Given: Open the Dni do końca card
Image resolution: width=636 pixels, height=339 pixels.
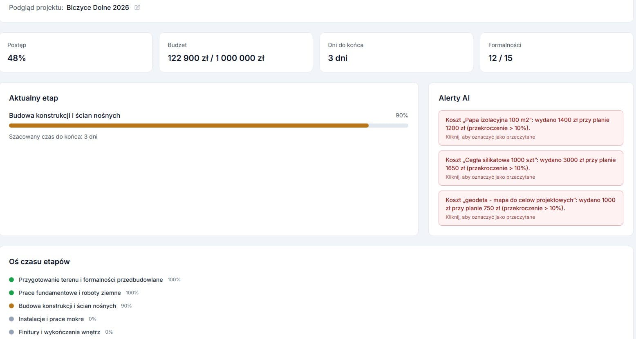Looking at the screenshot, I should coord(396,52).
